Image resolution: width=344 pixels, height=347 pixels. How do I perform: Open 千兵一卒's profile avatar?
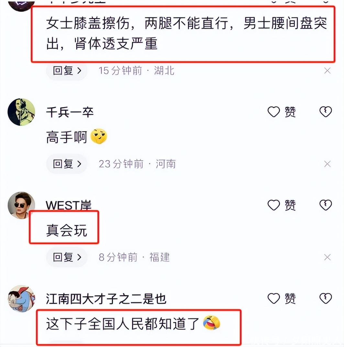pyautogui.click(x=21, y=112)
